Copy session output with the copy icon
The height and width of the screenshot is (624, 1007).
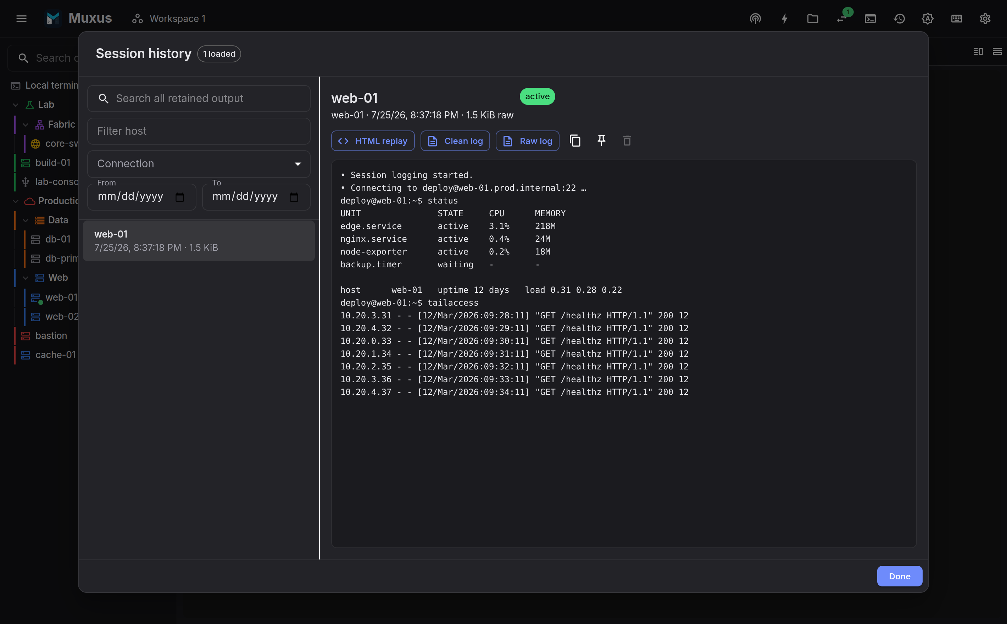pyautogui.click(x=575, y=141)
